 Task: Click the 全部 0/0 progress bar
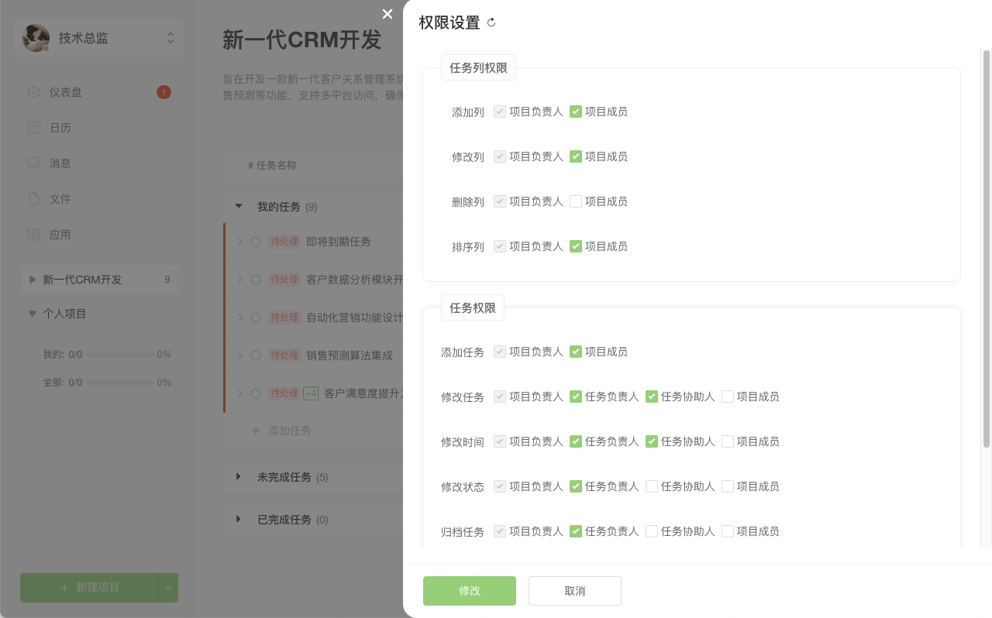click(x=119, y=383)
